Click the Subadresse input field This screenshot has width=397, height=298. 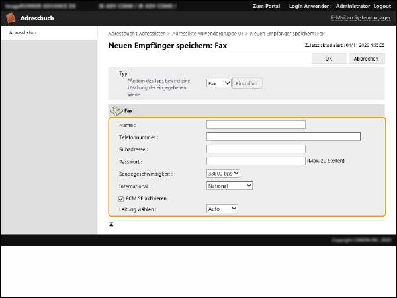256,149
